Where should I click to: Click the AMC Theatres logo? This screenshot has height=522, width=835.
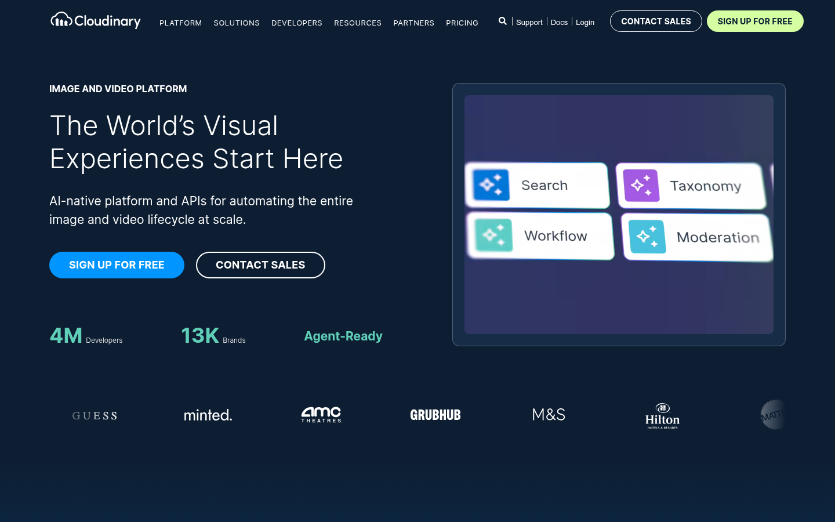tap(321, 415)
